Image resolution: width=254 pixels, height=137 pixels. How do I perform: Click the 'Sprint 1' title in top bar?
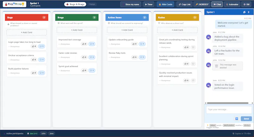click(x=34, y=3)
